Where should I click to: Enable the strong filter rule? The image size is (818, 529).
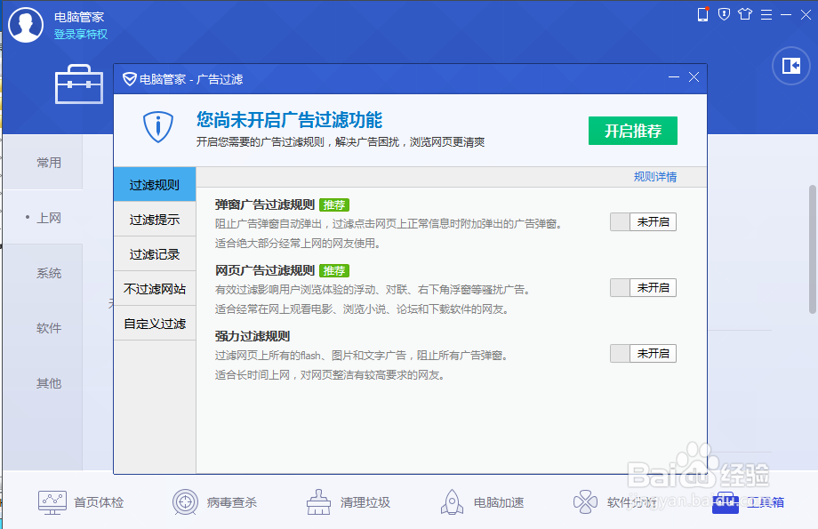pyautogui.click(x=643, y=353)
